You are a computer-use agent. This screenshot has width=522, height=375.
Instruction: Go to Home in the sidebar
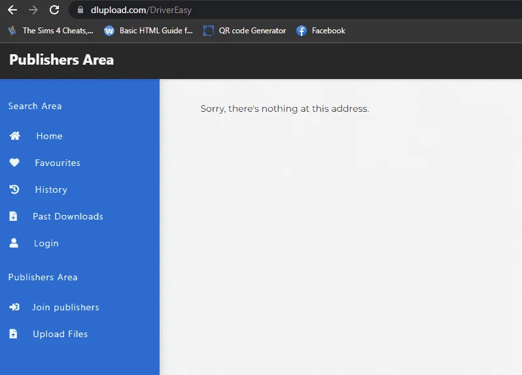[x=49, y=136]
